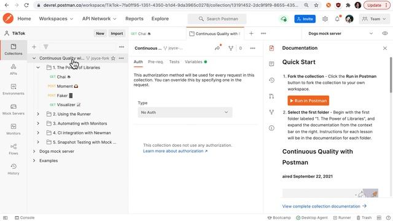This screenshot has width=393, height=221.
Task: Click the share collection arrow icon
Action: (x=217, y=48)
